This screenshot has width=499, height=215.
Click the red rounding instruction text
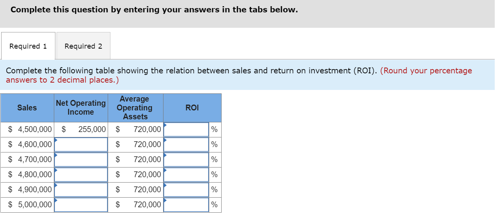(x=426, y=71)
